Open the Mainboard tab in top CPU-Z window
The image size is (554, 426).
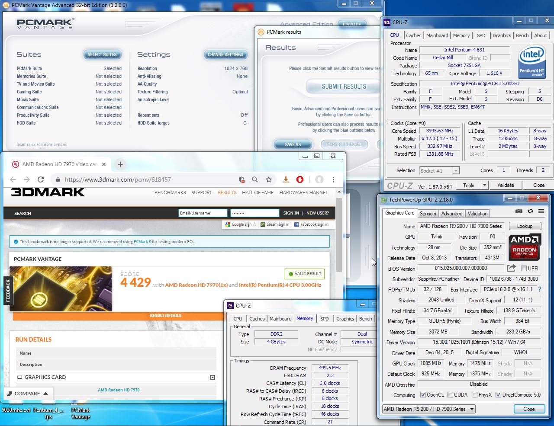[x=437, y=35]
